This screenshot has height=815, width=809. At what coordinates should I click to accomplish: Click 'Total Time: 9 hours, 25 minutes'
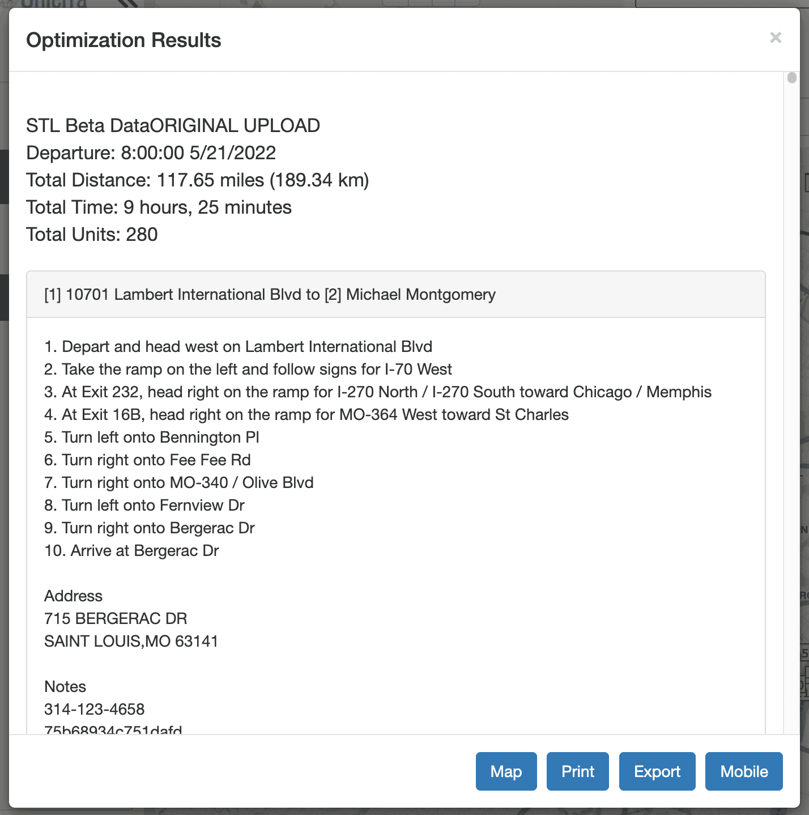tap(159, 207)
